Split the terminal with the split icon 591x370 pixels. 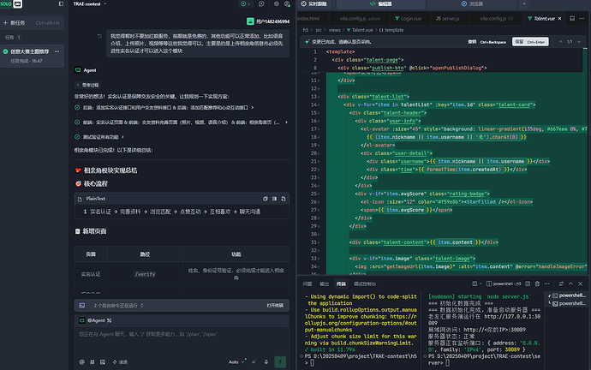tap(528, 283)
